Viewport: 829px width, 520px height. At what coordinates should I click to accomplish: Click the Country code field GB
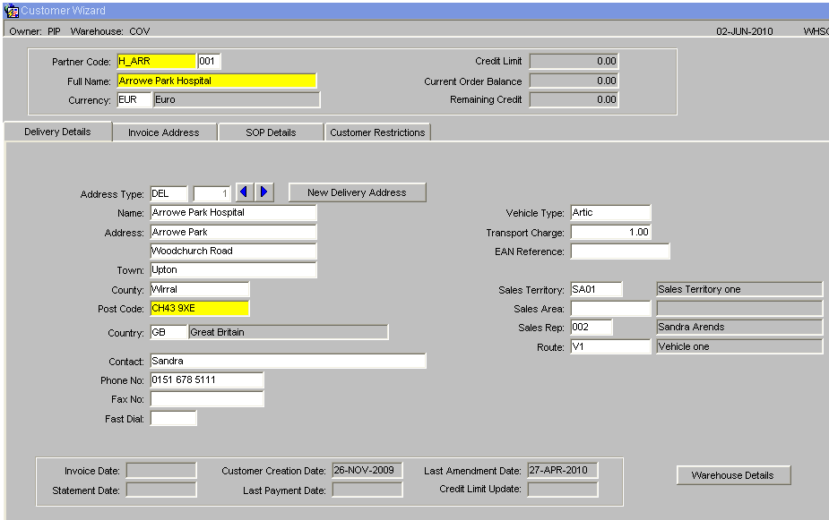coord(168,332)
